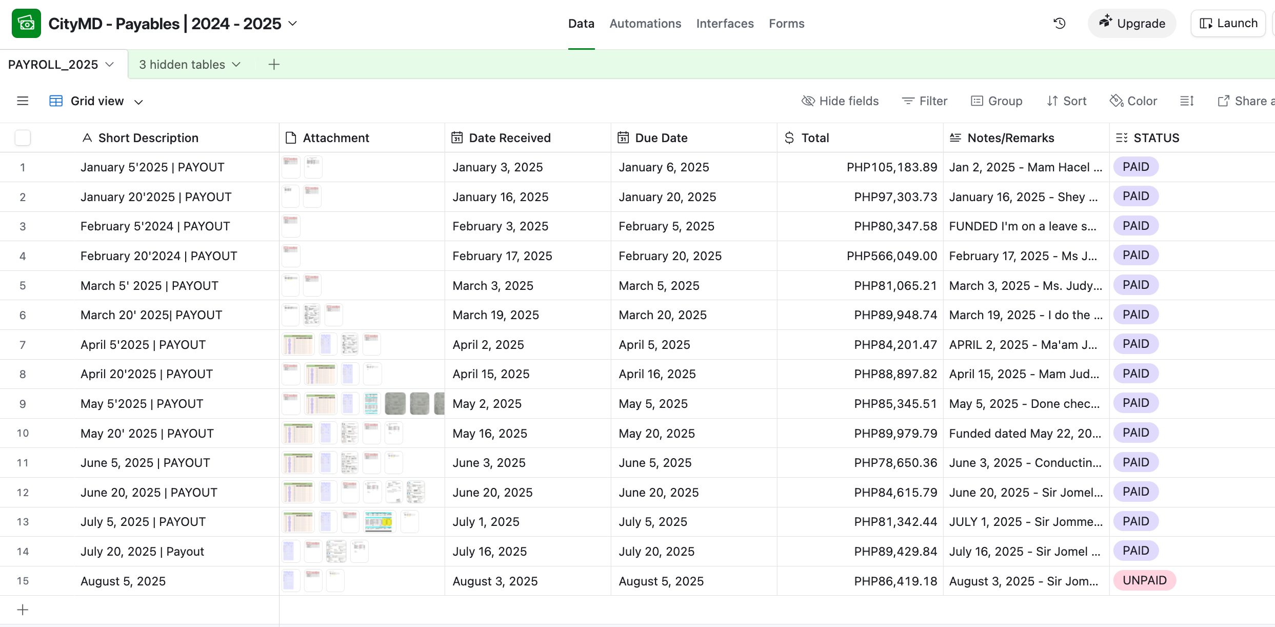Screen dimensions: 1275x627
Task: Click the PAID status tag in row 1
Action: pos(1135,167)
